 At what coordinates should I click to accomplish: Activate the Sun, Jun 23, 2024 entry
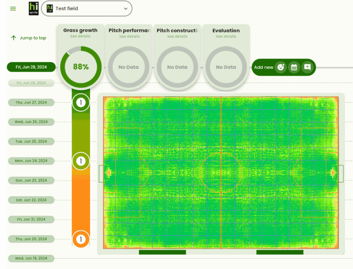pyautogui.click(x=31, y=180)
